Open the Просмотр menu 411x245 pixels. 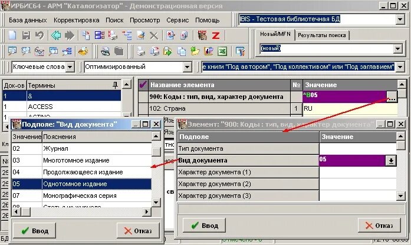145,20
